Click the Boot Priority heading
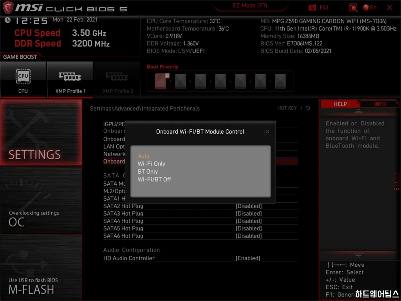The width and height of the screenshot is (401, 301). click(x=163, y=67)
